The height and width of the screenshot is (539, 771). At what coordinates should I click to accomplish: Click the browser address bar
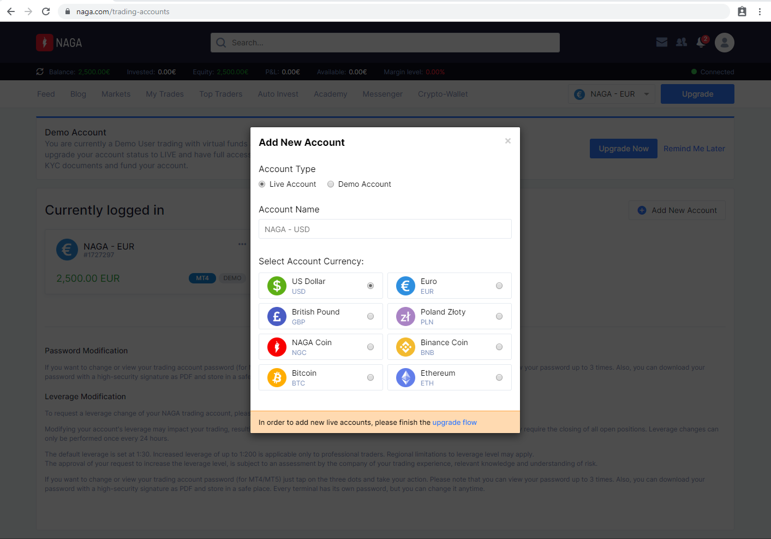(x=394, y=11)
